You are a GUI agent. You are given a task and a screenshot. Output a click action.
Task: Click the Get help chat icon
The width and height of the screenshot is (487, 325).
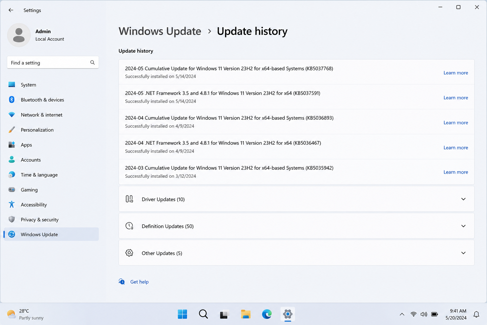click(122, 282)
